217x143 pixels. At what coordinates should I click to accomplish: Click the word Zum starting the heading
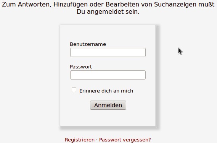9,5
